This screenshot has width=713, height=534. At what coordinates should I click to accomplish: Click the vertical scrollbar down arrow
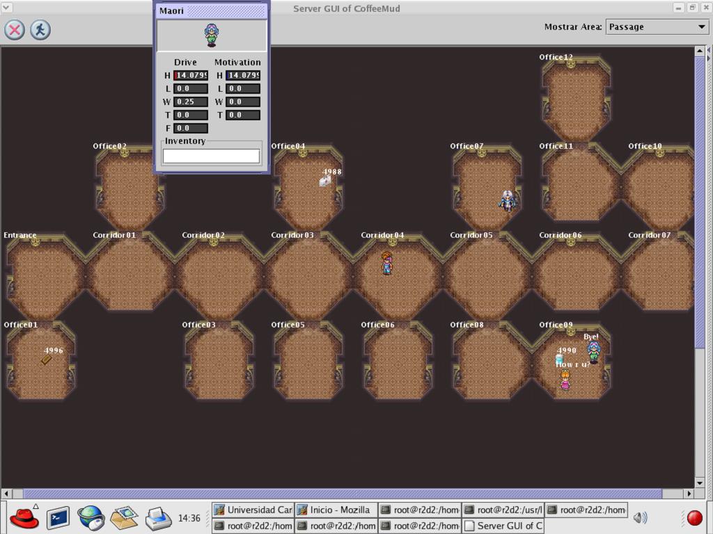(x=700, y=483)
